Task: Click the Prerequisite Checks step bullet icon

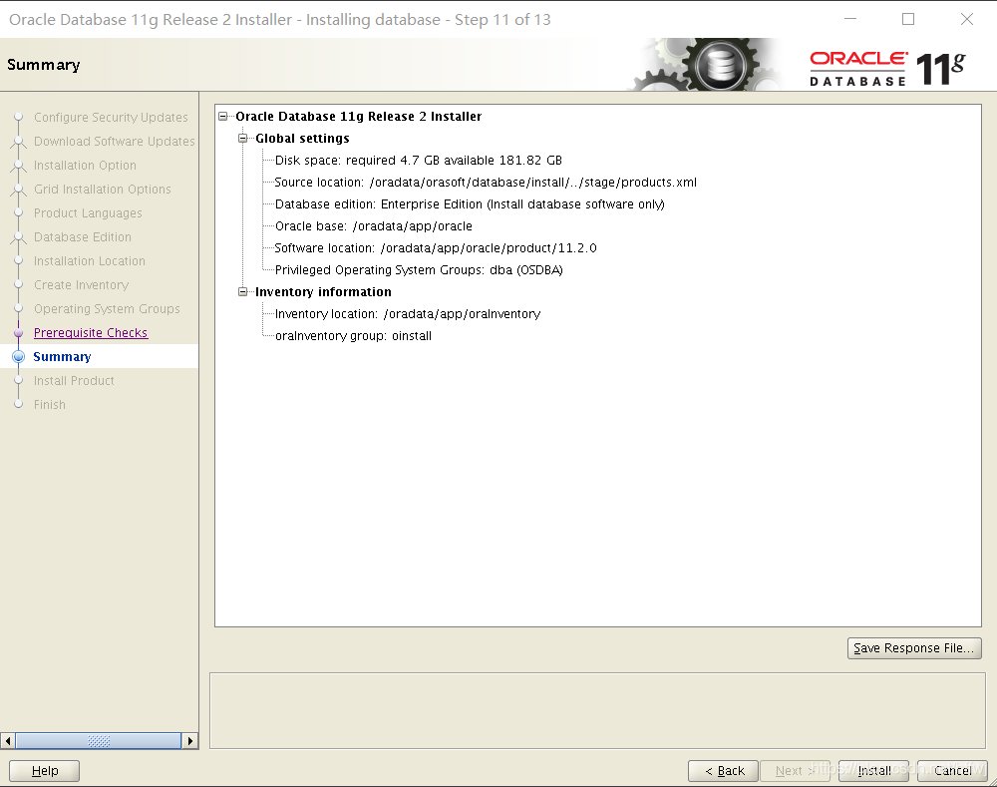Action: click(x=18, y=333)
